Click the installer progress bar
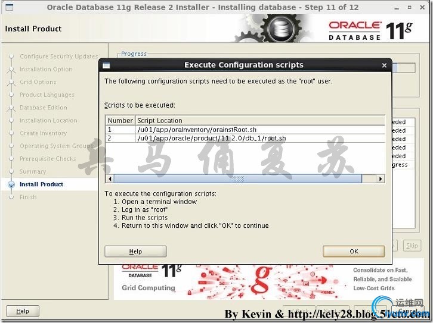The image size is (433, 323). tap(403, 68)
